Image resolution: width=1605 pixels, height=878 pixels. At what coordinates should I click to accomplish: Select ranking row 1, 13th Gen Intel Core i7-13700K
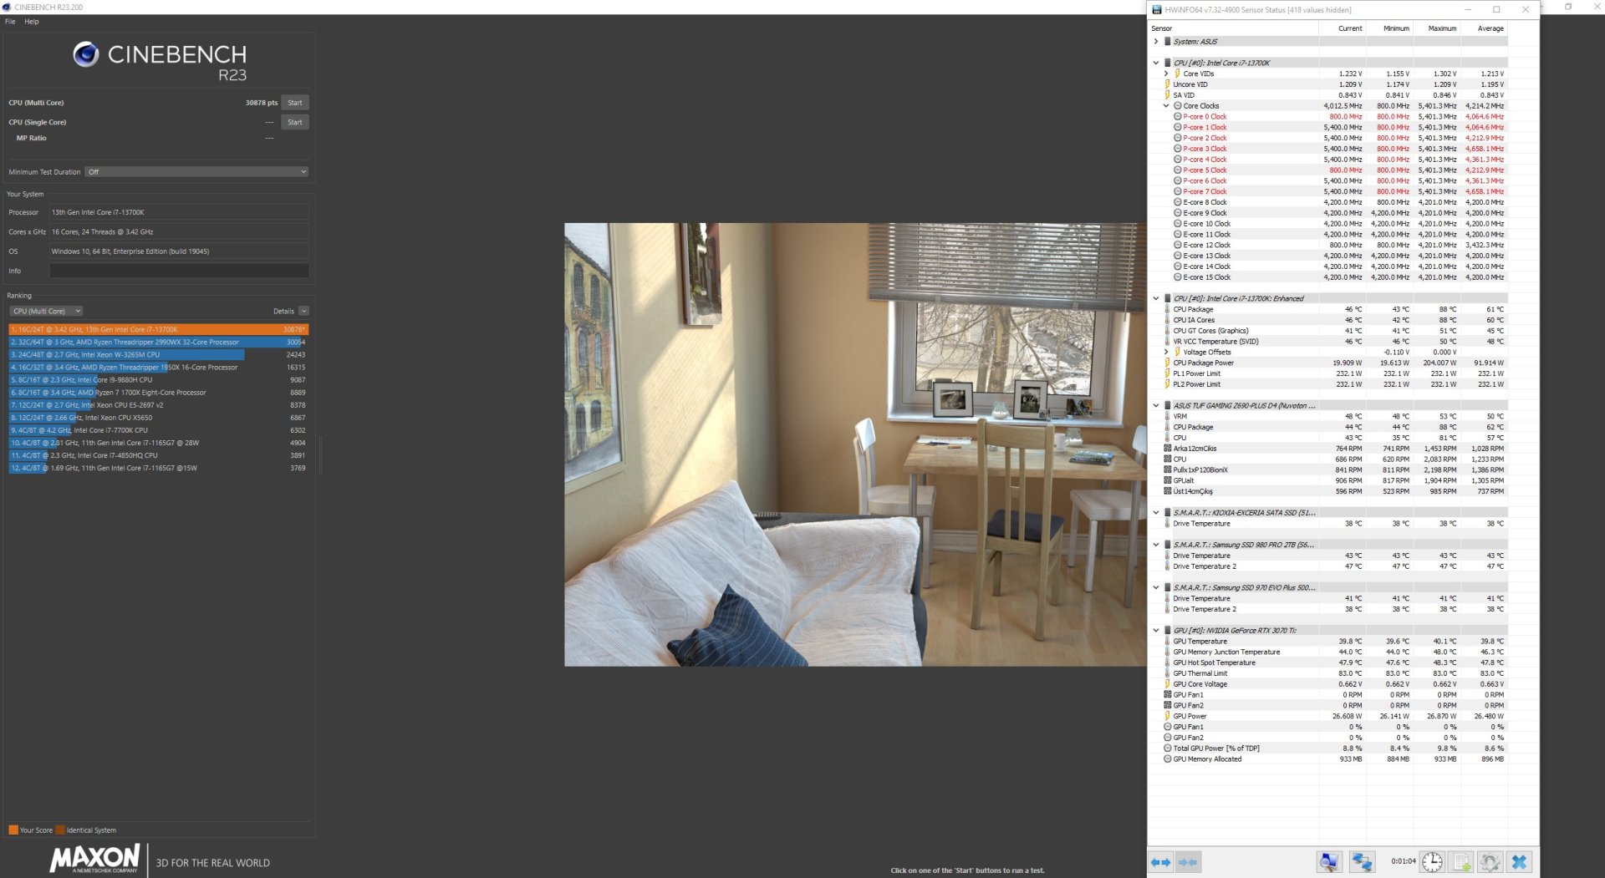[x=159, y=330]
